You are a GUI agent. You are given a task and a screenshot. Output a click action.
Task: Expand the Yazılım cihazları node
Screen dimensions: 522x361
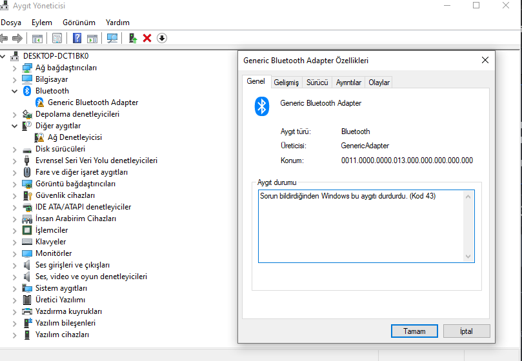point(14,335)
